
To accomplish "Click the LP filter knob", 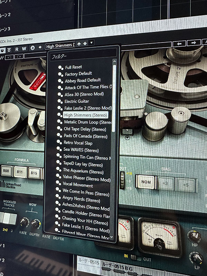I will pos(196,258).
